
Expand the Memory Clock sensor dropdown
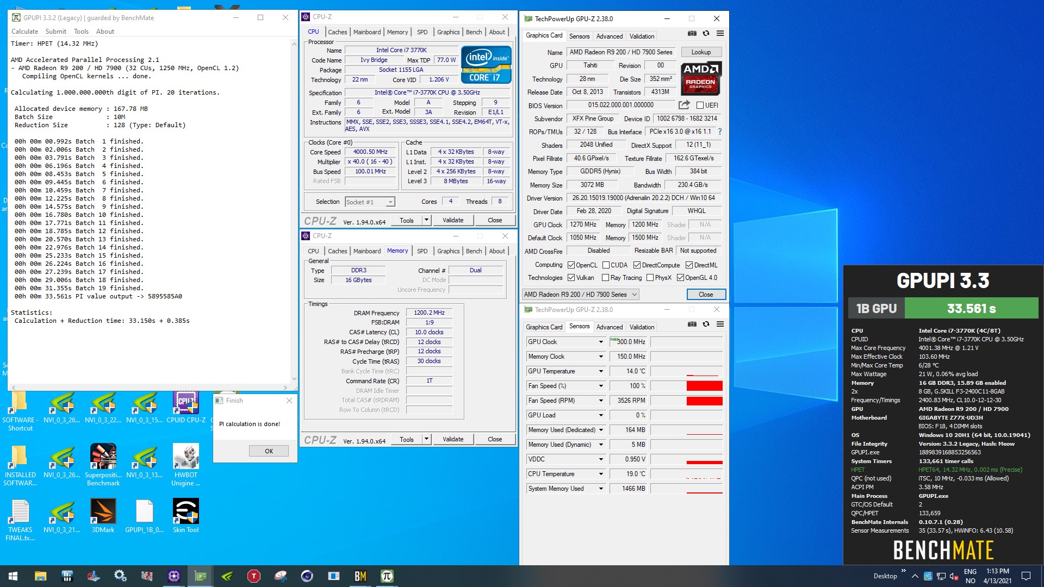[x=601, y=357]
